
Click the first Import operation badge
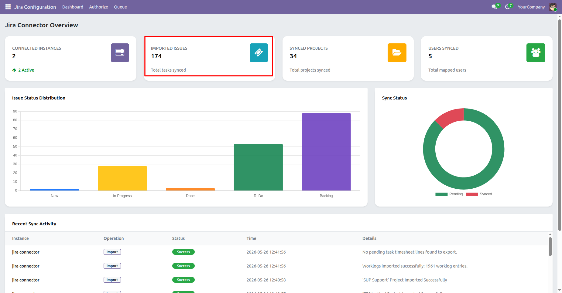[x=112, y=252]
